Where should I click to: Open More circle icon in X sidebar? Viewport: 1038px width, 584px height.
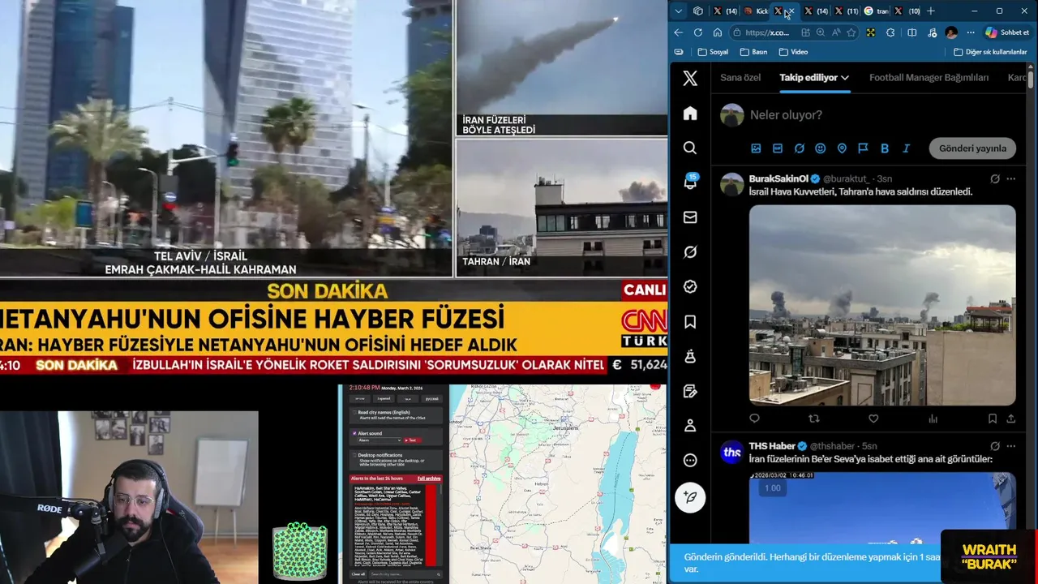[x=690, y=461]
